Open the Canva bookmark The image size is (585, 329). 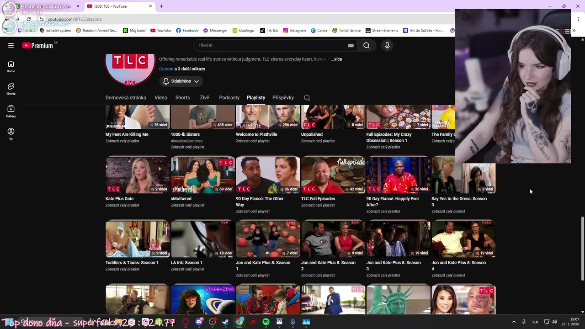pos(319,31)
